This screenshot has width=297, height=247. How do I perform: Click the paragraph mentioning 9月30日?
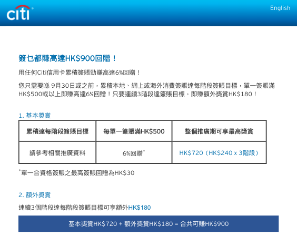(x=146, y=90)
